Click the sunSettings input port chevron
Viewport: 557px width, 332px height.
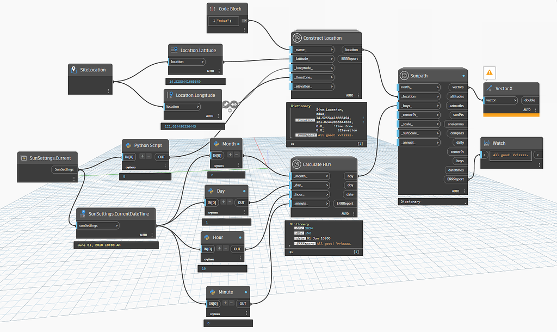tap(116, 225)
